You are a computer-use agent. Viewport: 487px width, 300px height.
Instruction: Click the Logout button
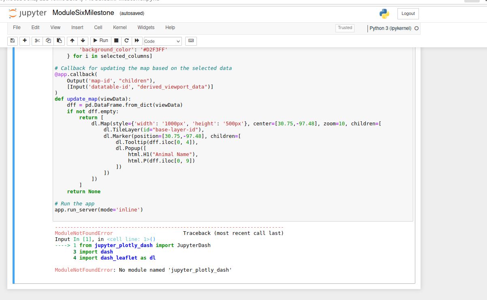(x=408, y=13)
